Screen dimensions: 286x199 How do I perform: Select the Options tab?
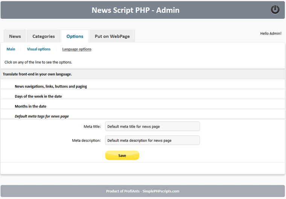[75, 36]
